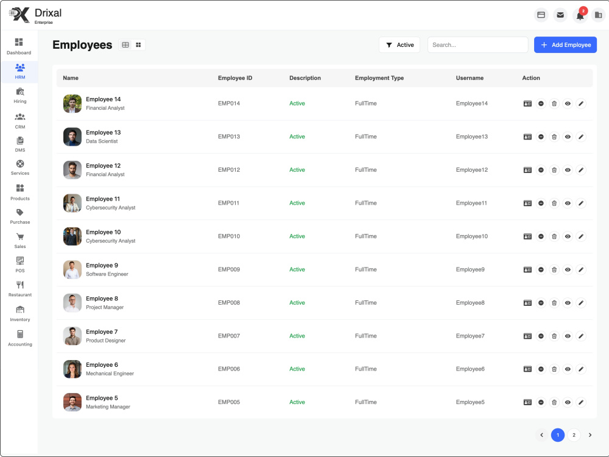The image size is (609, 457).
Task: Open the Services sidebar module
Action: pyautogui.click(x=20, y=168)
